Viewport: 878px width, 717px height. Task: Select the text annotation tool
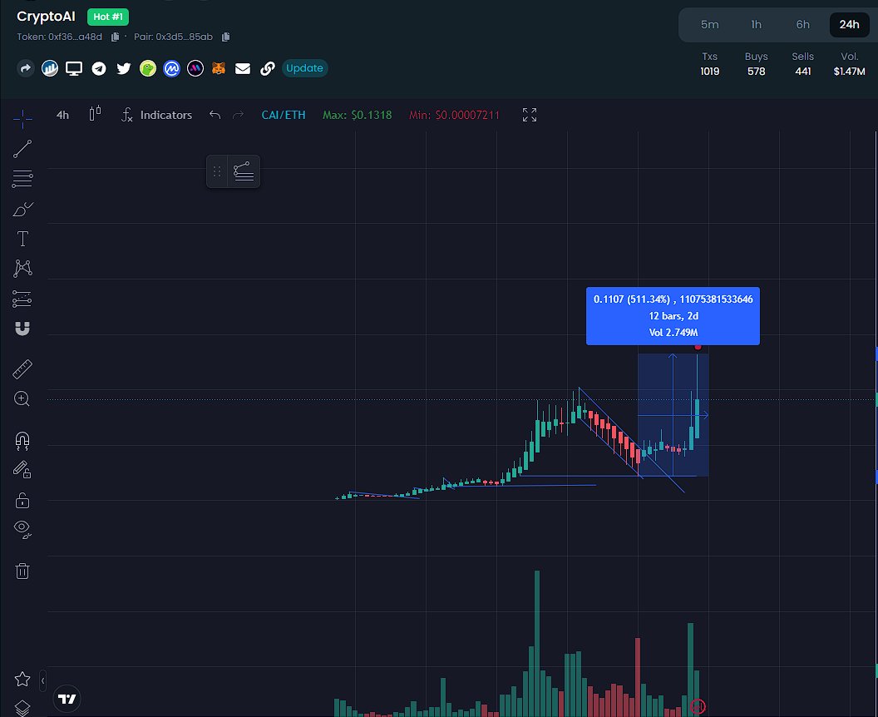22,239
